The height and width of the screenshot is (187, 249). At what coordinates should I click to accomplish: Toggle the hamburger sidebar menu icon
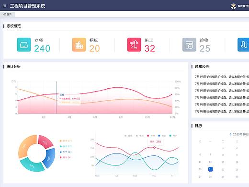(x=5, y=6)
